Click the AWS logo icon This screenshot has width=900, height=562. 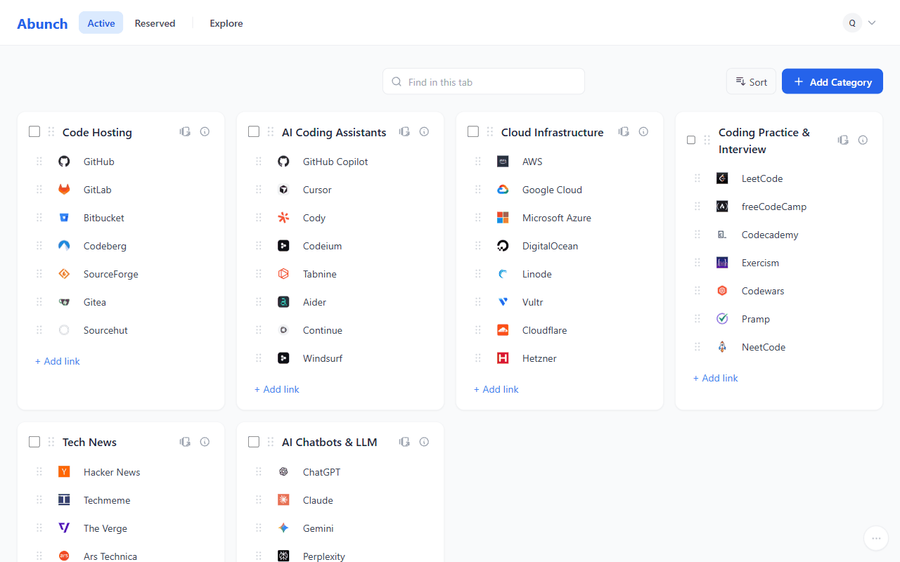pyautogui.click(x=503, y=162)
